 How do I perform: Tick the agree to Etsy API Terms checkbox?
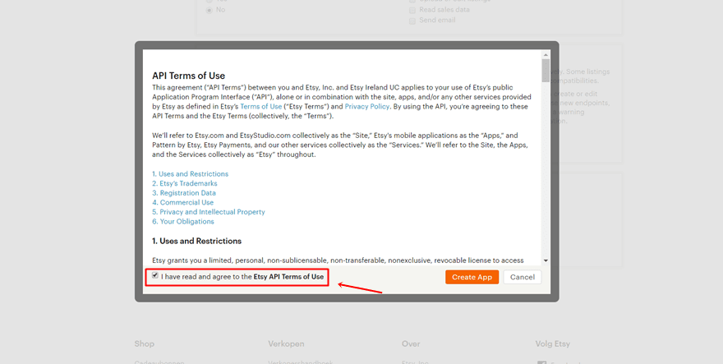[155, 276]
